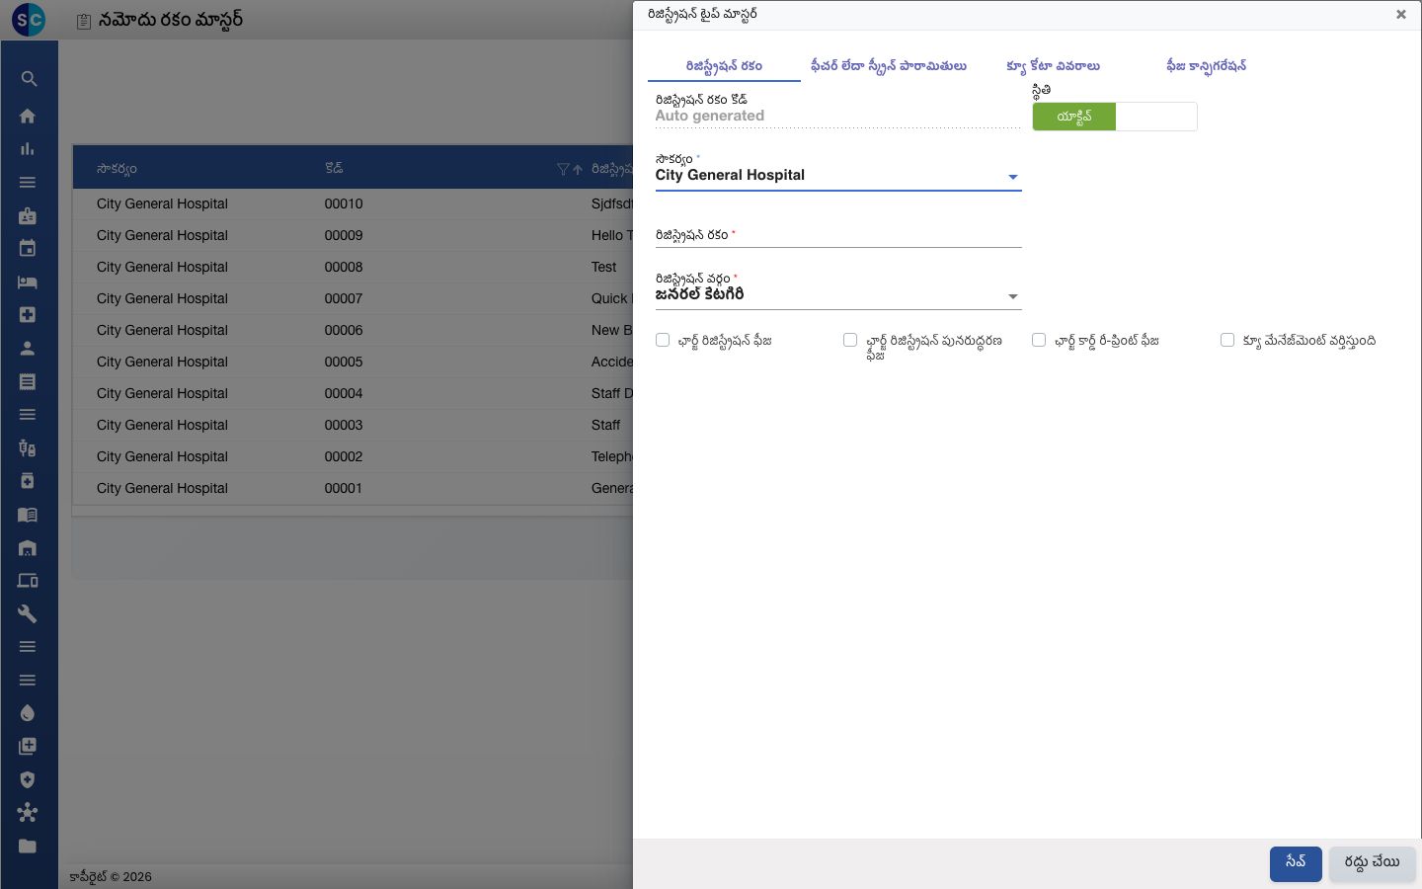Click the filter funnel in the table header
Viewport: 1422px width, 889px height.
point(563,169)
